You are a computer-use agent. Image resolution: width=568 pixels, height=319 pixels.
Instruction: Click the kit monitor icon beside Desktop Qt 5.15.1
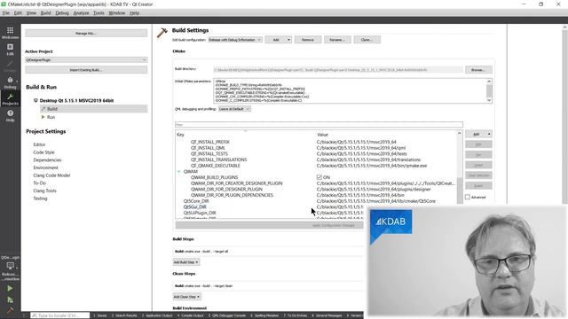point(35,100)
